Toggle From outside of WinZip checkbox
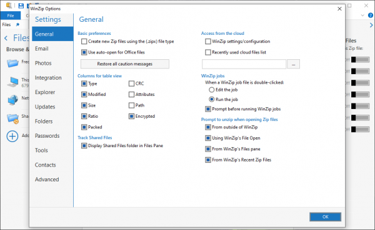 (208, 127)
